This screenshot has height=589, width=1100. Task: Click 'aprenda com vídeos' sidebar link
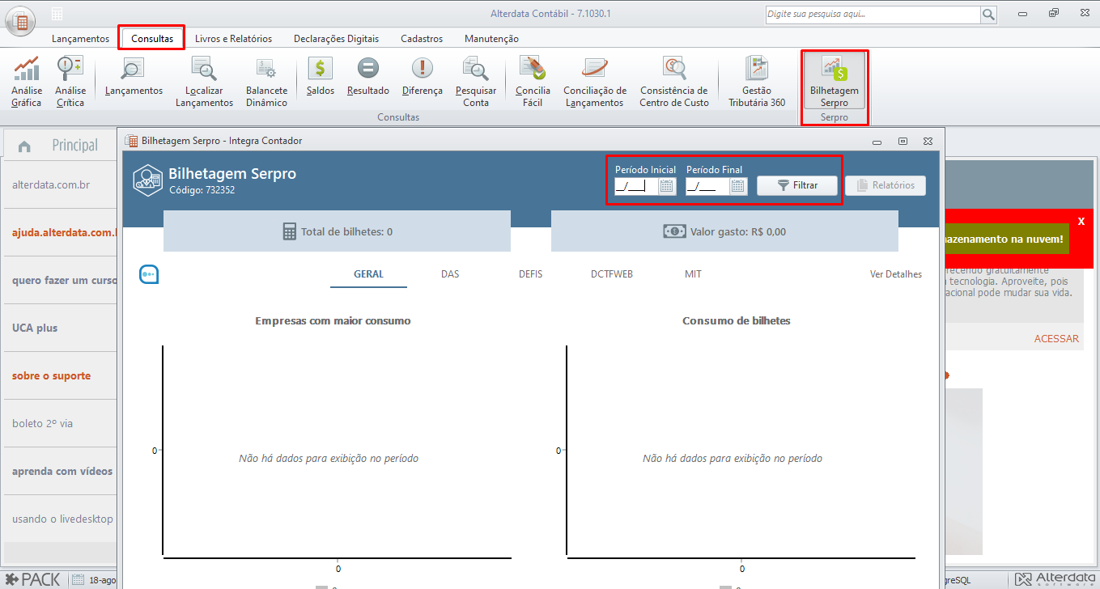[x=62, y=471]
